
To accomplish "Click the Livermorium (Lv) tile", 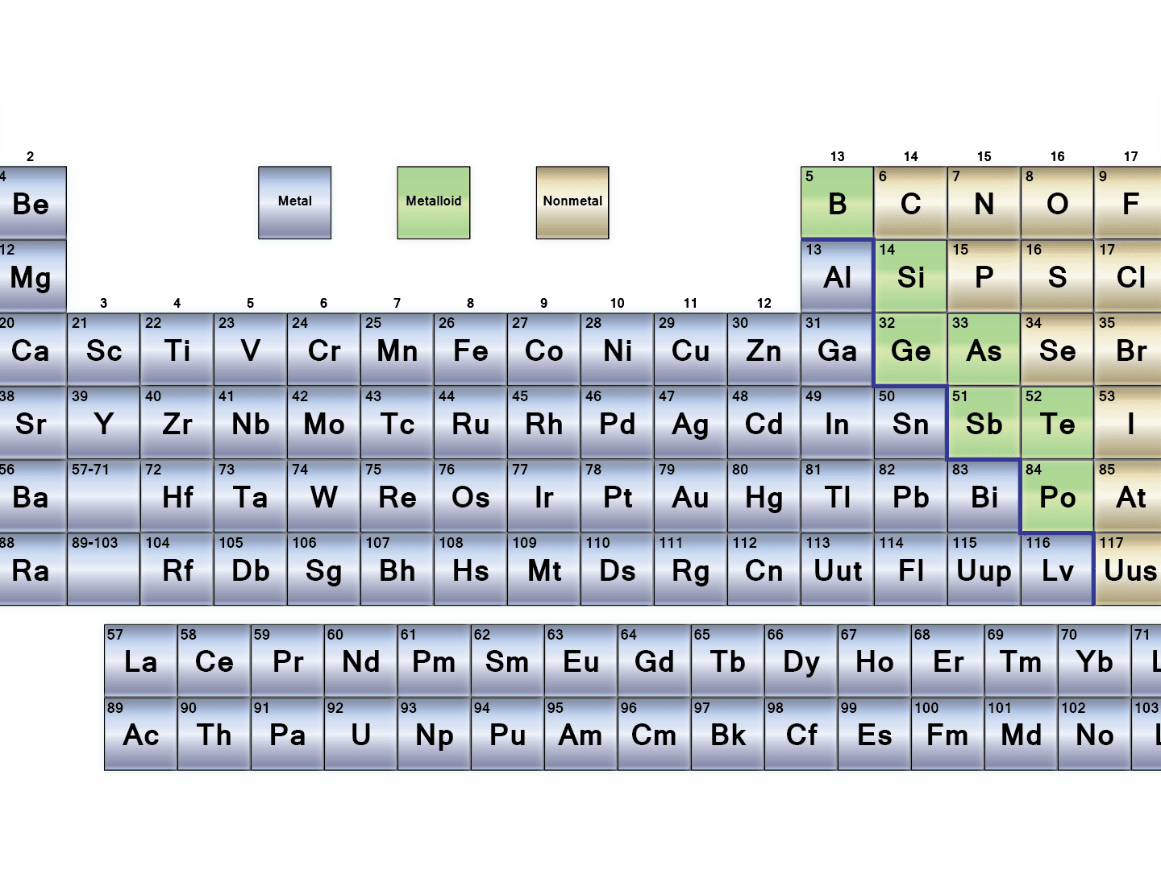I will pos(1057,570).
